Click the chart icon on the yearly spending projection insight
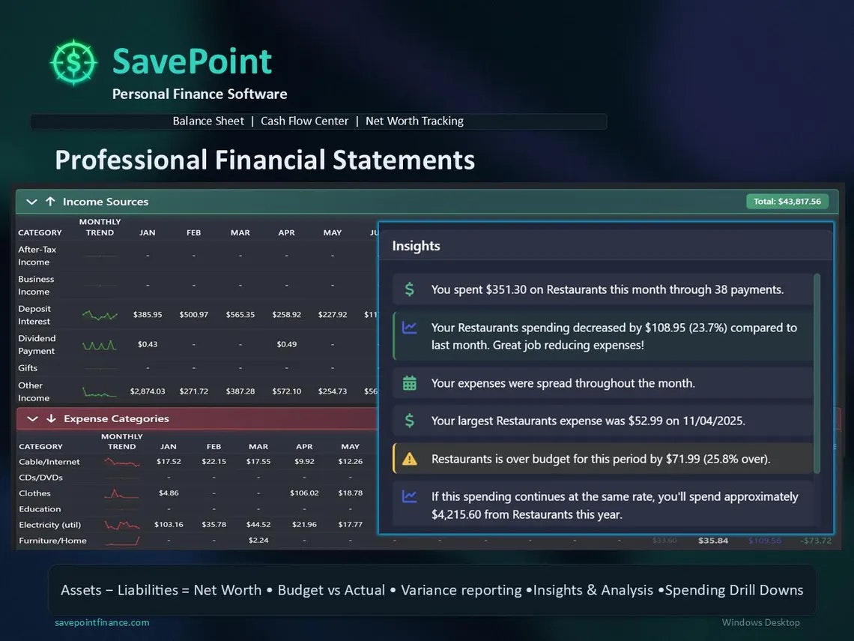This screenshot has height=641, width=854. [x=409, y=497]
